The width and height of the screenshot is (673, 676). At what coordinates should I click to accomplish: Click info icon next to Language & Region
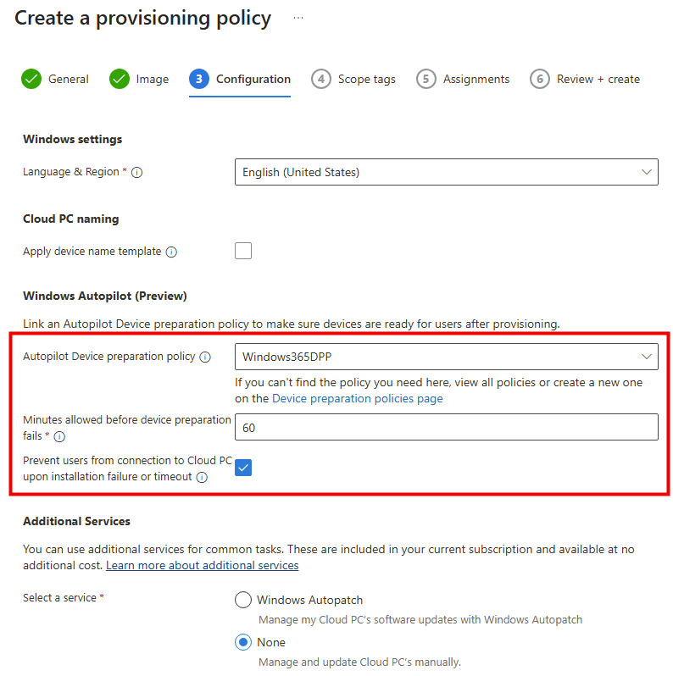[137, 172]
